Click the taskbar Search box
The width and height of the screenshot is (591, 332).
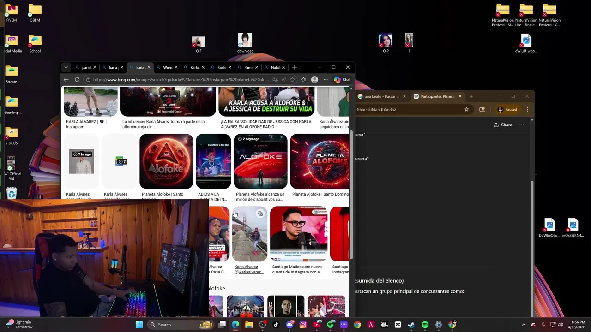click(181, 325)
